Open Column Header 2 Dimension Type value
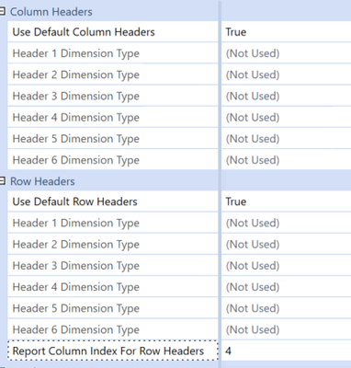 pos(287,75)
